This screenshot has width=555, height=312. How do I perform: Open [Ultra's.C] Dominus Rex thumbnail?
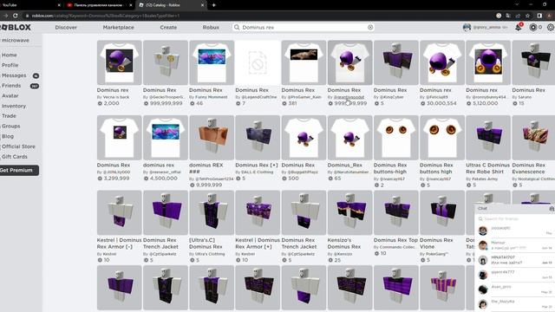tap(212, 212)
